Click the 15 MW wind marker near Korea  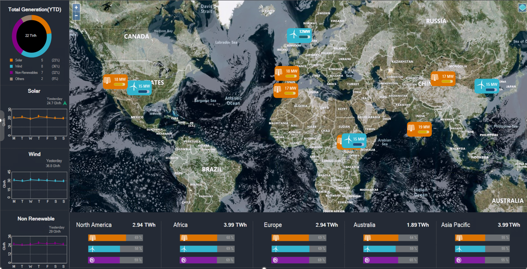pyautogui.click(x=487, y=86)
